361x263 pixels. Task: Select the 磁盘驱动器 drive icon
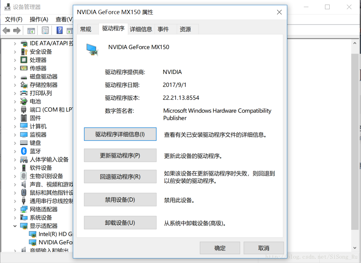24,77
